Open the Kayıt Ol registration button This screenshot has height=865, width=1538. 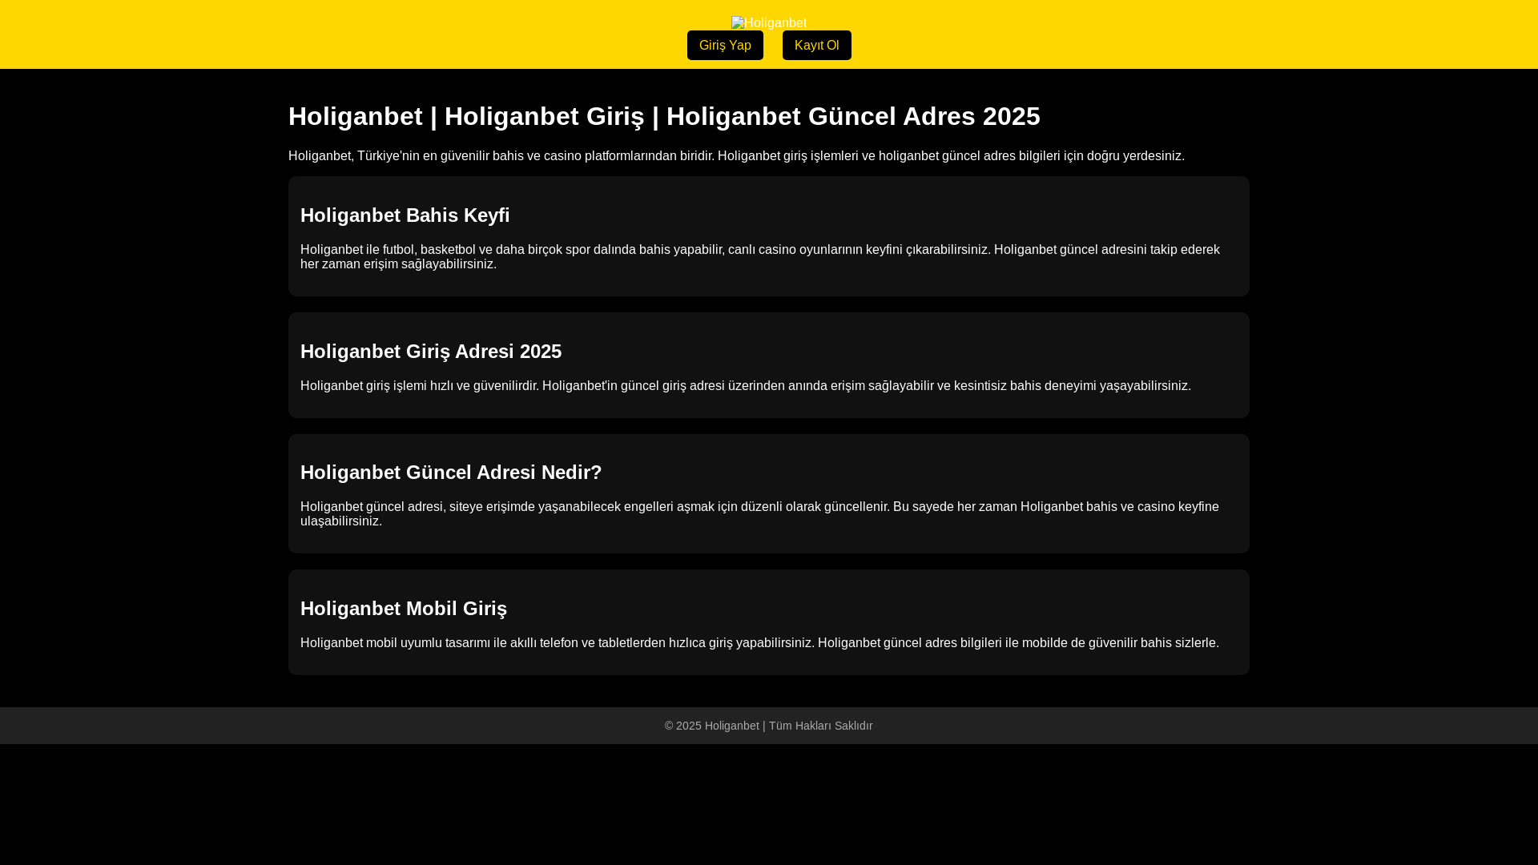[x=816, y=46]
